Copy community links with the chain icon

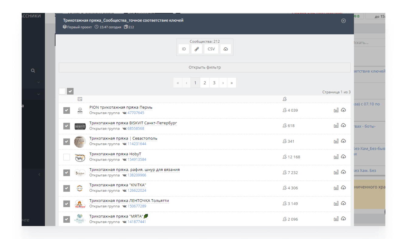point(197,49)
